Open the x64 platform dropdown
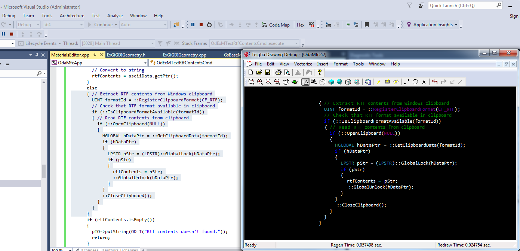The image size is (520, 251). [63, 25]
